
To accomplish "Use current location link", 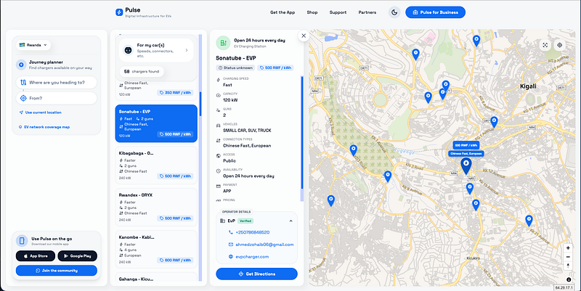I will pyautogui.click(x=41, y=112).
